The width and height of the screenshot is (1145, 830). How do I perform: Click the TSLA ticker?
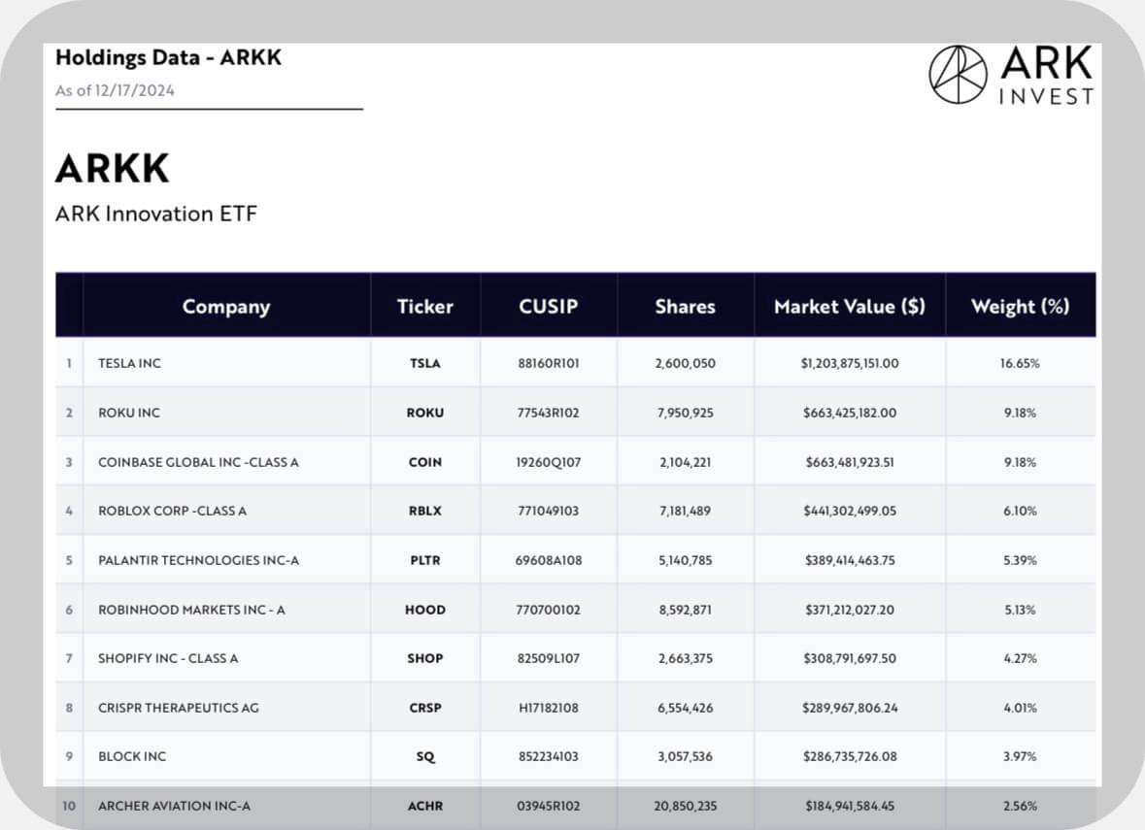[x=425, y=363]
